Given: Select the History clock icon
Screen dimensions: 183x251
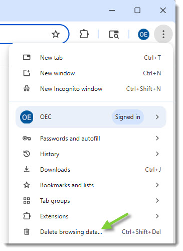Looking at the screenshot, I should (x=27, y=154).
